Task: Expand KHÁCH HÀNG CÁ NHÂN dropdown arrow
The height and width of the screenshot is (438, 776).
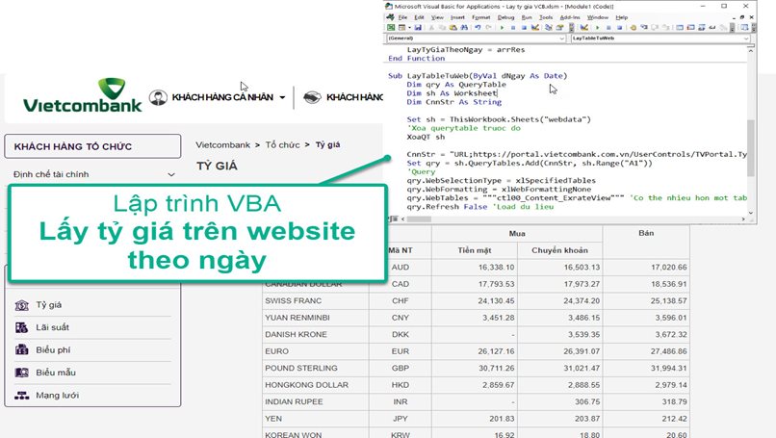Action: (282, 97)
